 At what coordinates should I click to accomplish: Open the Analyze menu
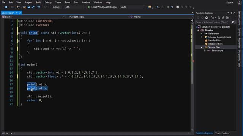click(x=86, y=3)
